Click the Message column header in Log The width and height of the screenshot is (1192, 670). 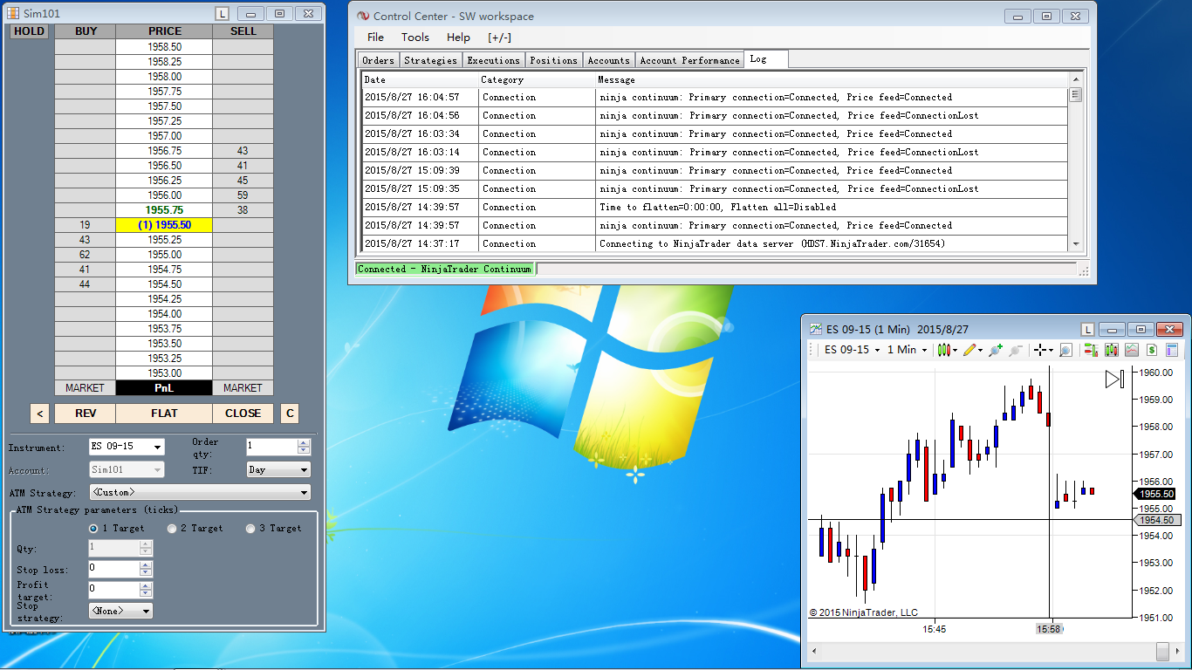coord(832,79)
